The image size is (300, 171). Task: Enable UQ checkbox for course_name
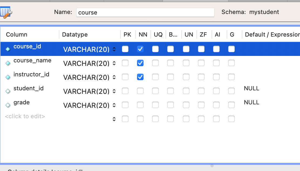coord(155,63)
